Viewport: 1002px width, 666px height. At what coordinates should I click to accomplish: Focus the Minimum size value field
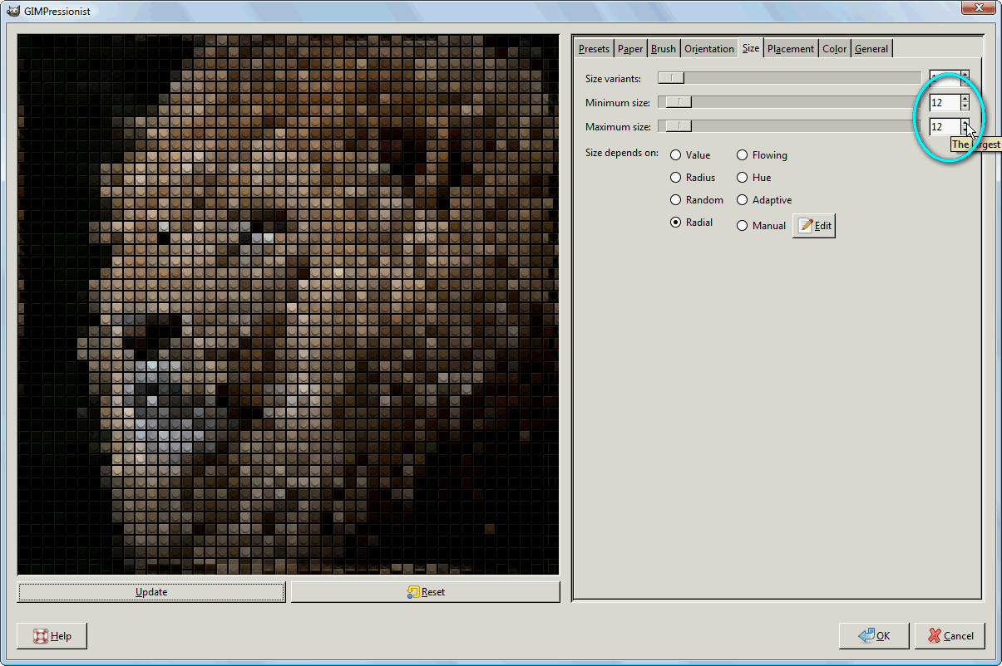(x=944, y=102)
